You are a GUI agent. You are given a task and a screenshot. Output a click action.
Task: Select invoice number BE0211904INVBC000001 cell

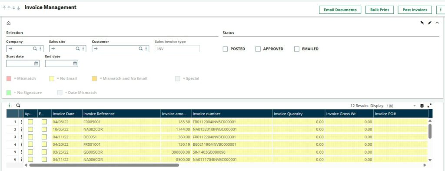point(232,144)
